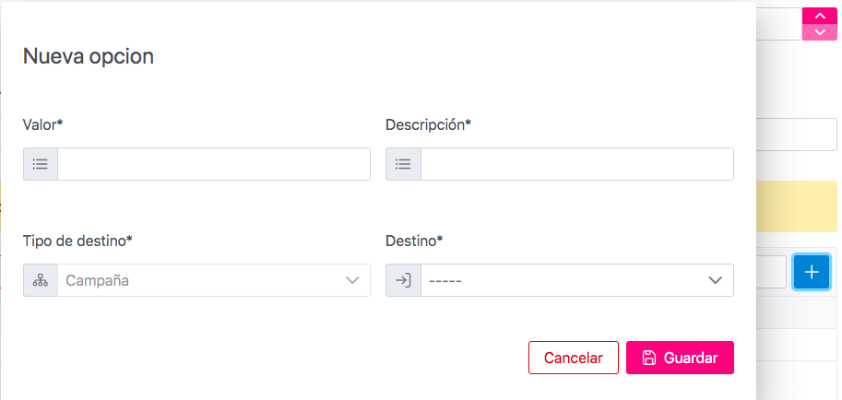Screen dimensions: 842x400
Task: Click the list icon beside Descripción field
Action: [403, 164]
